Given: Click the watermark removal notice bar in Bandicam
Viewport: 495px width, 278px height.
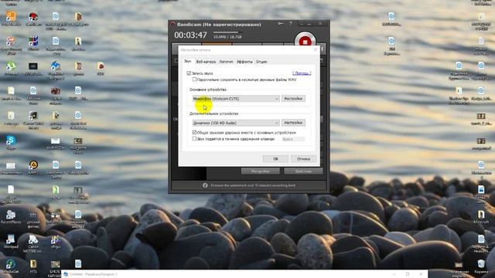Looking at the screenshot, I should (x=249, y=185).
